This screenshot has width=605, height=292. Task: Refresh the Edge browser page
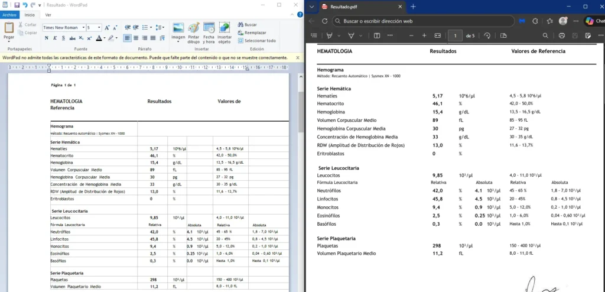coord(324,21)
